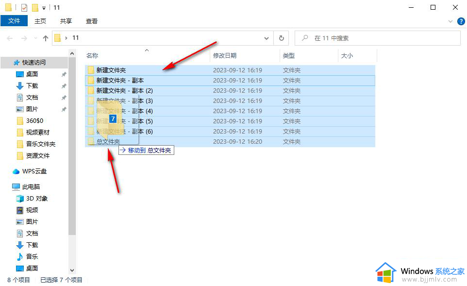Screen dimensions: 467x286
Task: Open the recent locations dropdown arrow
Action: pos(36,38)
